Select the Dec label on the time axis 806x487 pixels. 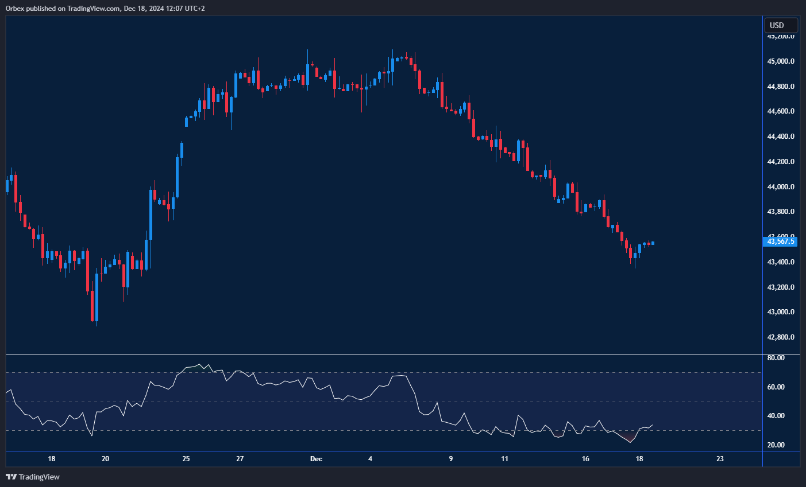click(x=316, y=459)
